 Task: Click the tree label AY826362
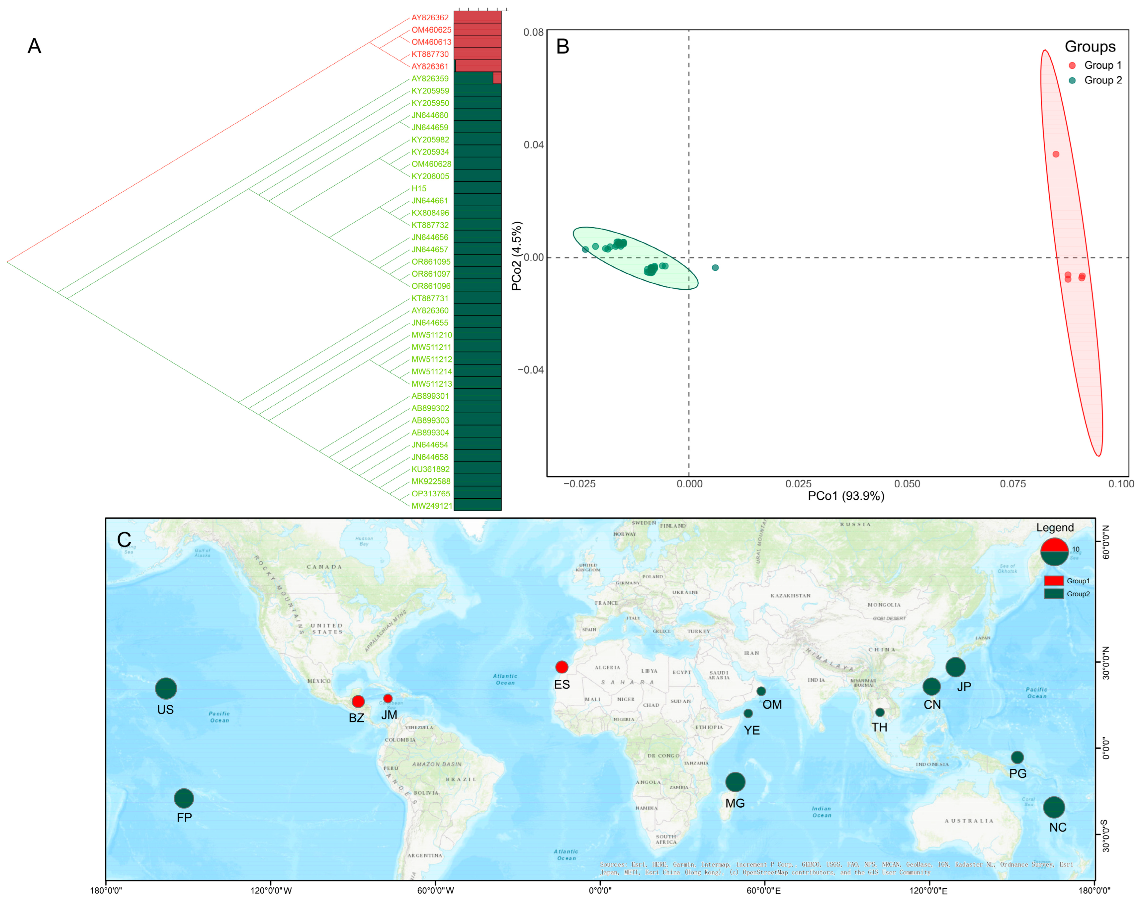click(x=430, y=17)
